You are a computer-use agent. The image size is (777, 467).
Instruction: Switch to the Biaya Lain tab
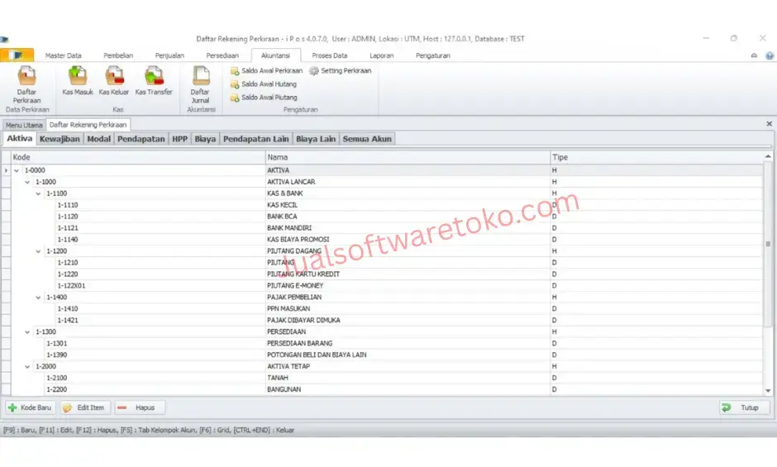[316, 139]
